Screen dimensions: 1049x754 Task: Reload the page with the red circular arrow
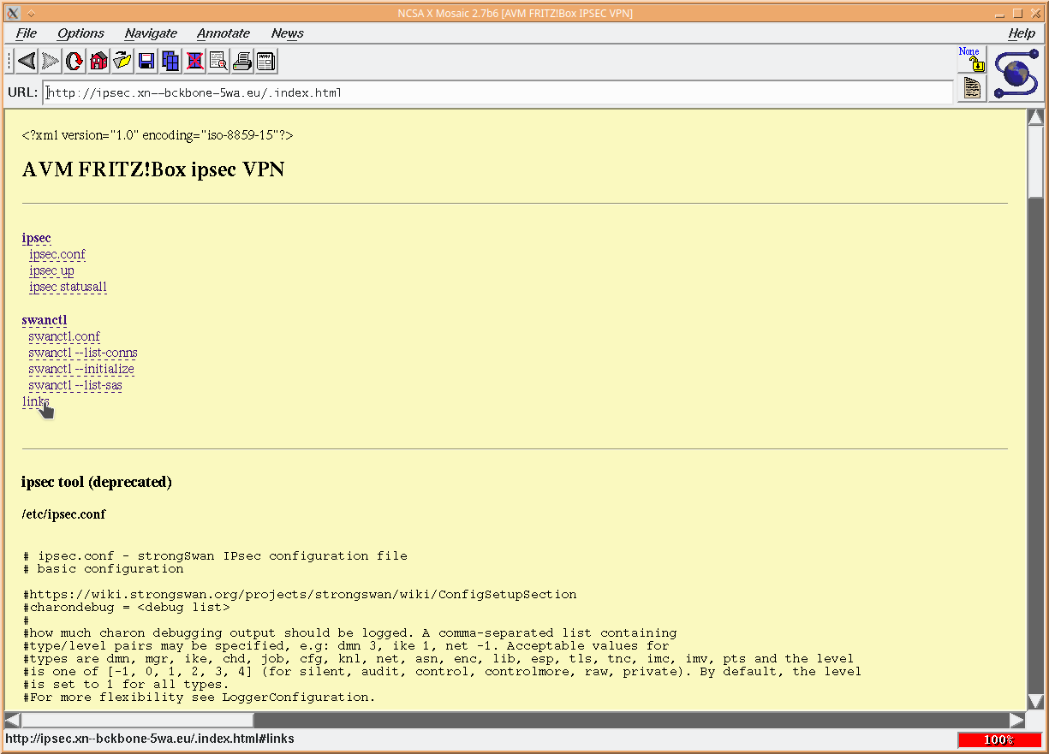75,61
